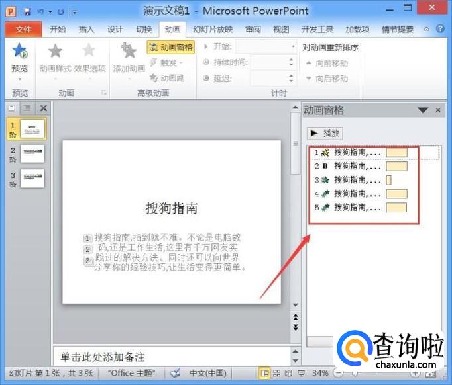
Task: Switch to Slide Sorter view icon
Action: coord(276,374)
